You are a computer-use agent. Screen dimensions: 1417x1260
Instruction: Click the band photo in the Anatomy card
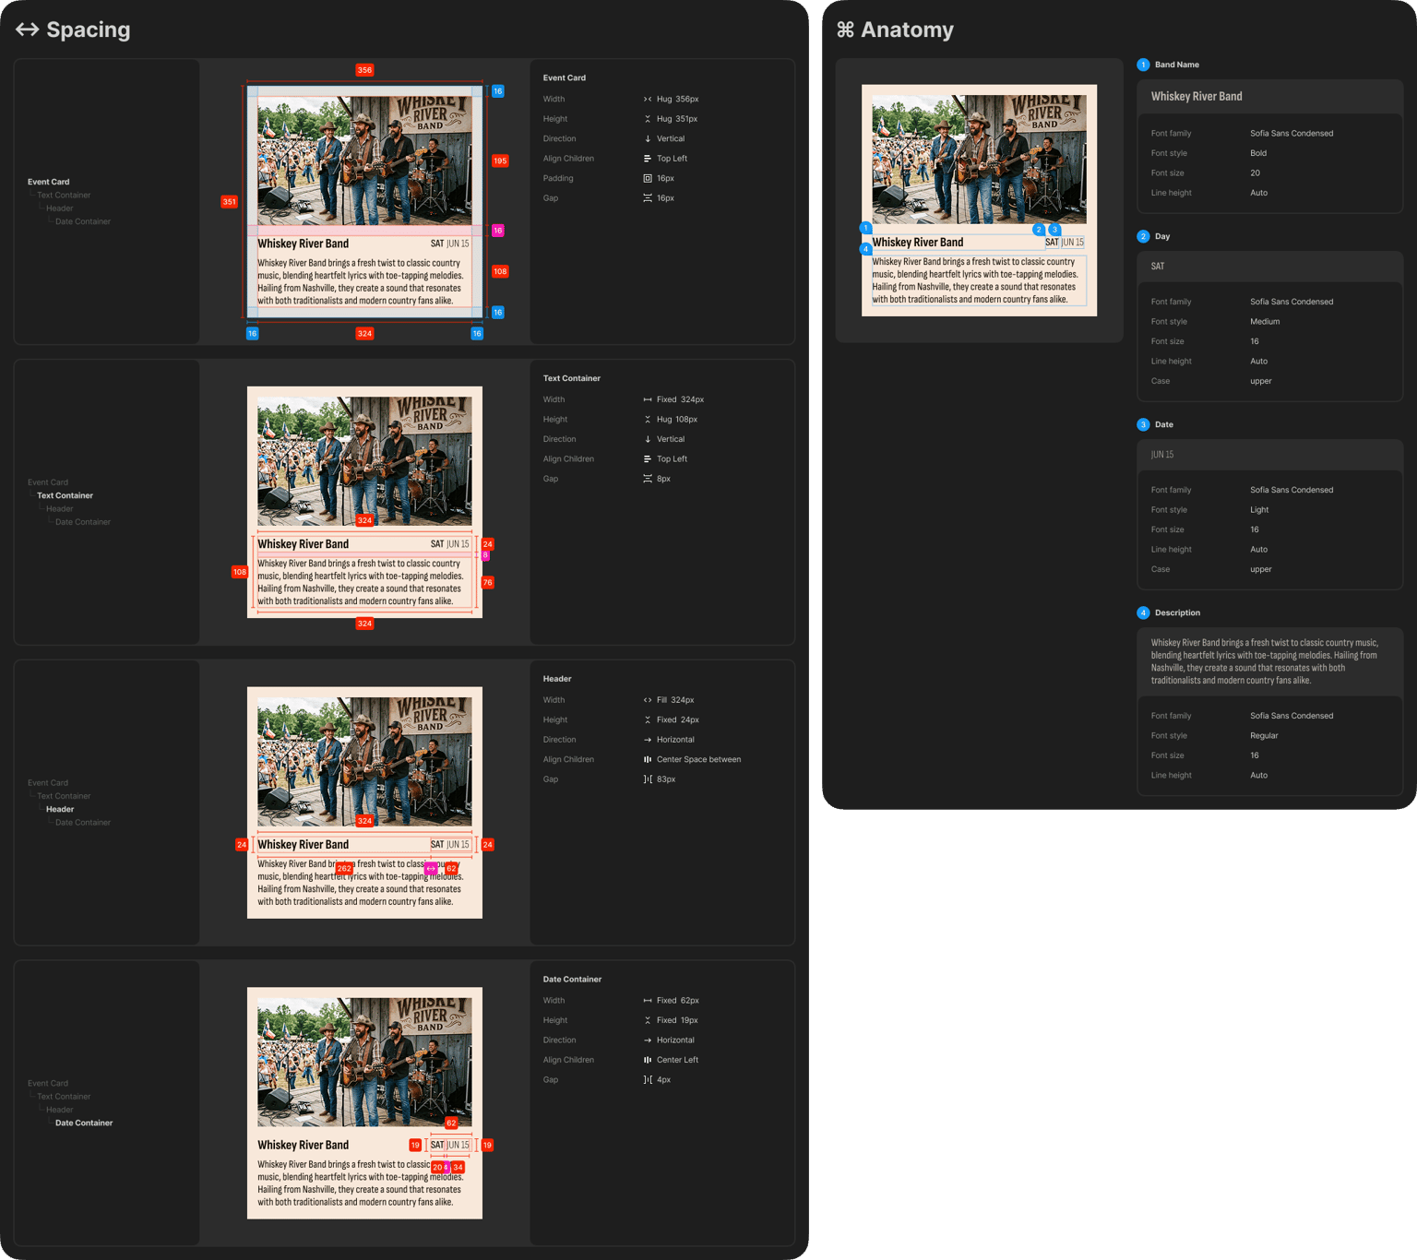(979, 159)
